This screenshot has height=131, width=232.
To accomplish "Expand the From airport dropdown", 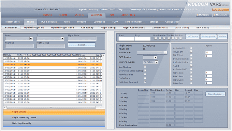I will 31,39.
